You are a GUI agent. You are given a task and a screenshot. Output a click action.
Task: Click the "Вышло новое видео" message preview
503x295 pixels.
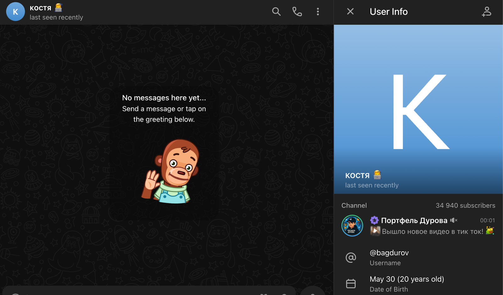click(433, 231)
